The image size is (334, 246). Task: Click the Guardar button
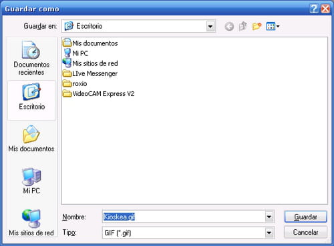[x=305, y=217]
